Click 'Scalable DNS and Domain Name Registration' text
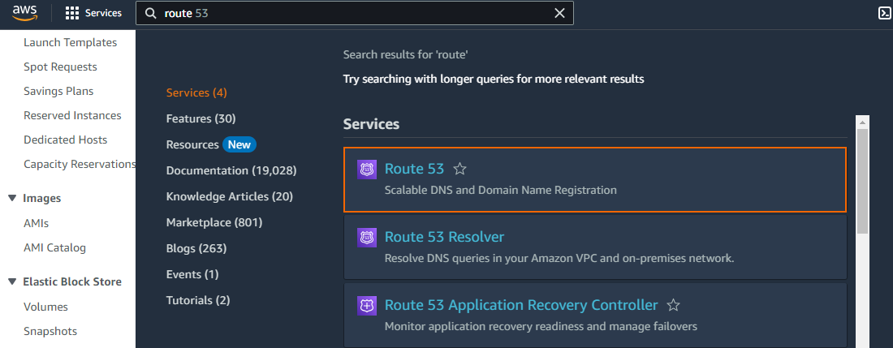 501,190
